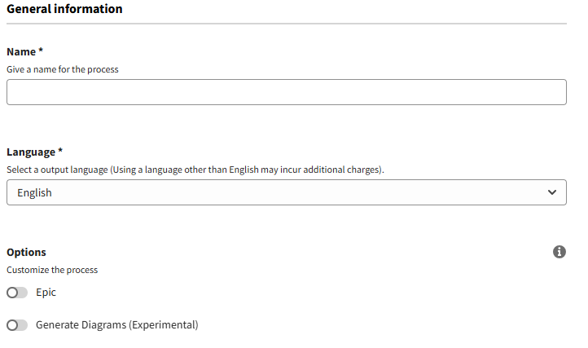The width and height of the screenshot is (588, 348).
Task: Click the "Epic" option label text
Action: [46, 292]
